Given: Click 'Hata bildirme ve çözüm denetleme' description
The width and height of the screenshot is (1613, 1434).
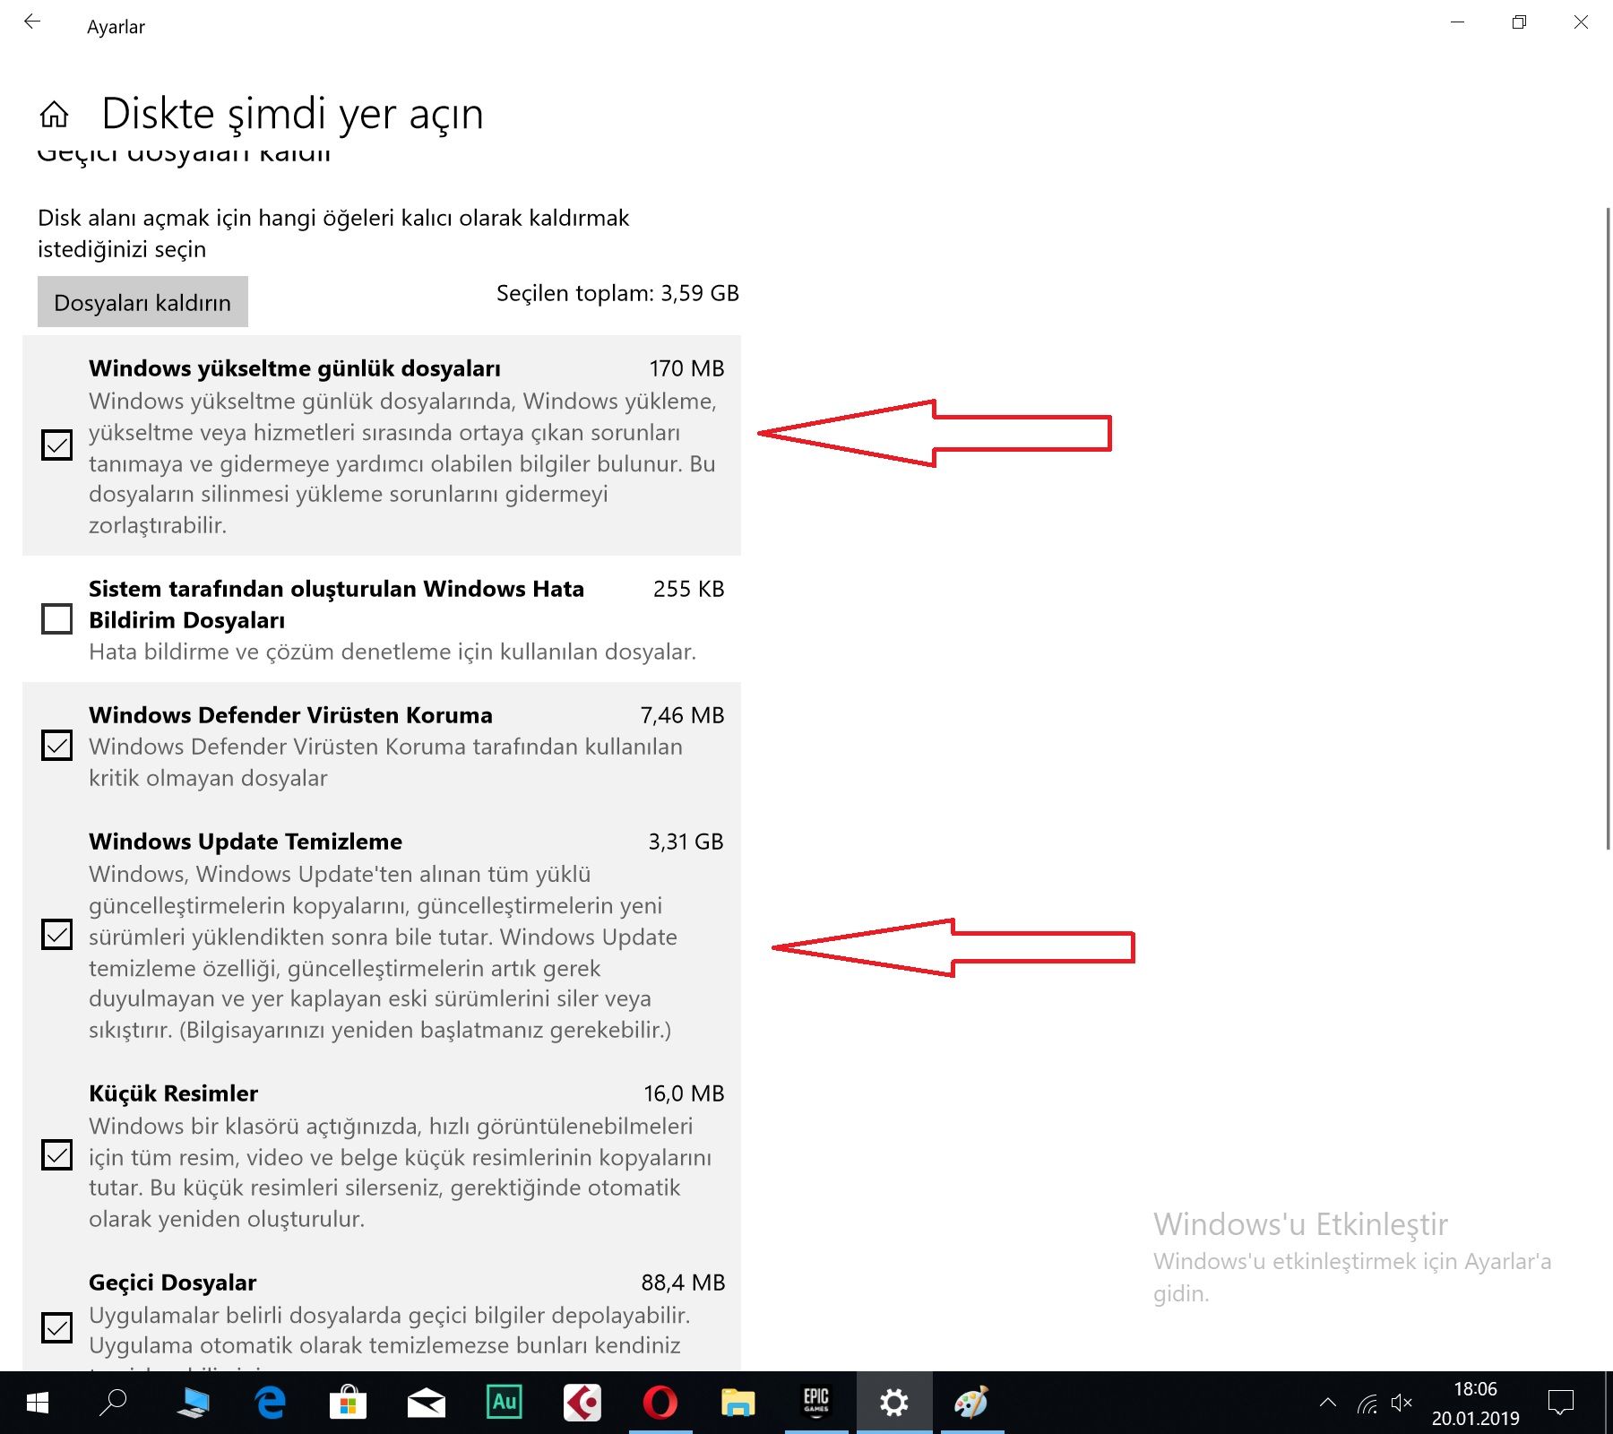Looking at the screenshot, I should point(392,652).
